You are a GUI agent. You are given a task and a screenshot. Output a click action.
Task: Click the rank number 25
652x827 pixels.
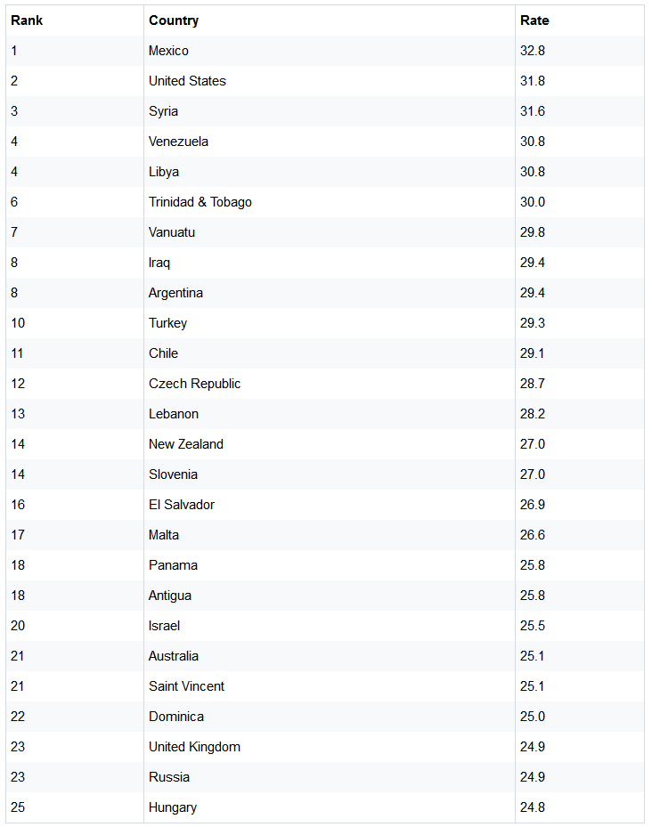tap(18, 807)
